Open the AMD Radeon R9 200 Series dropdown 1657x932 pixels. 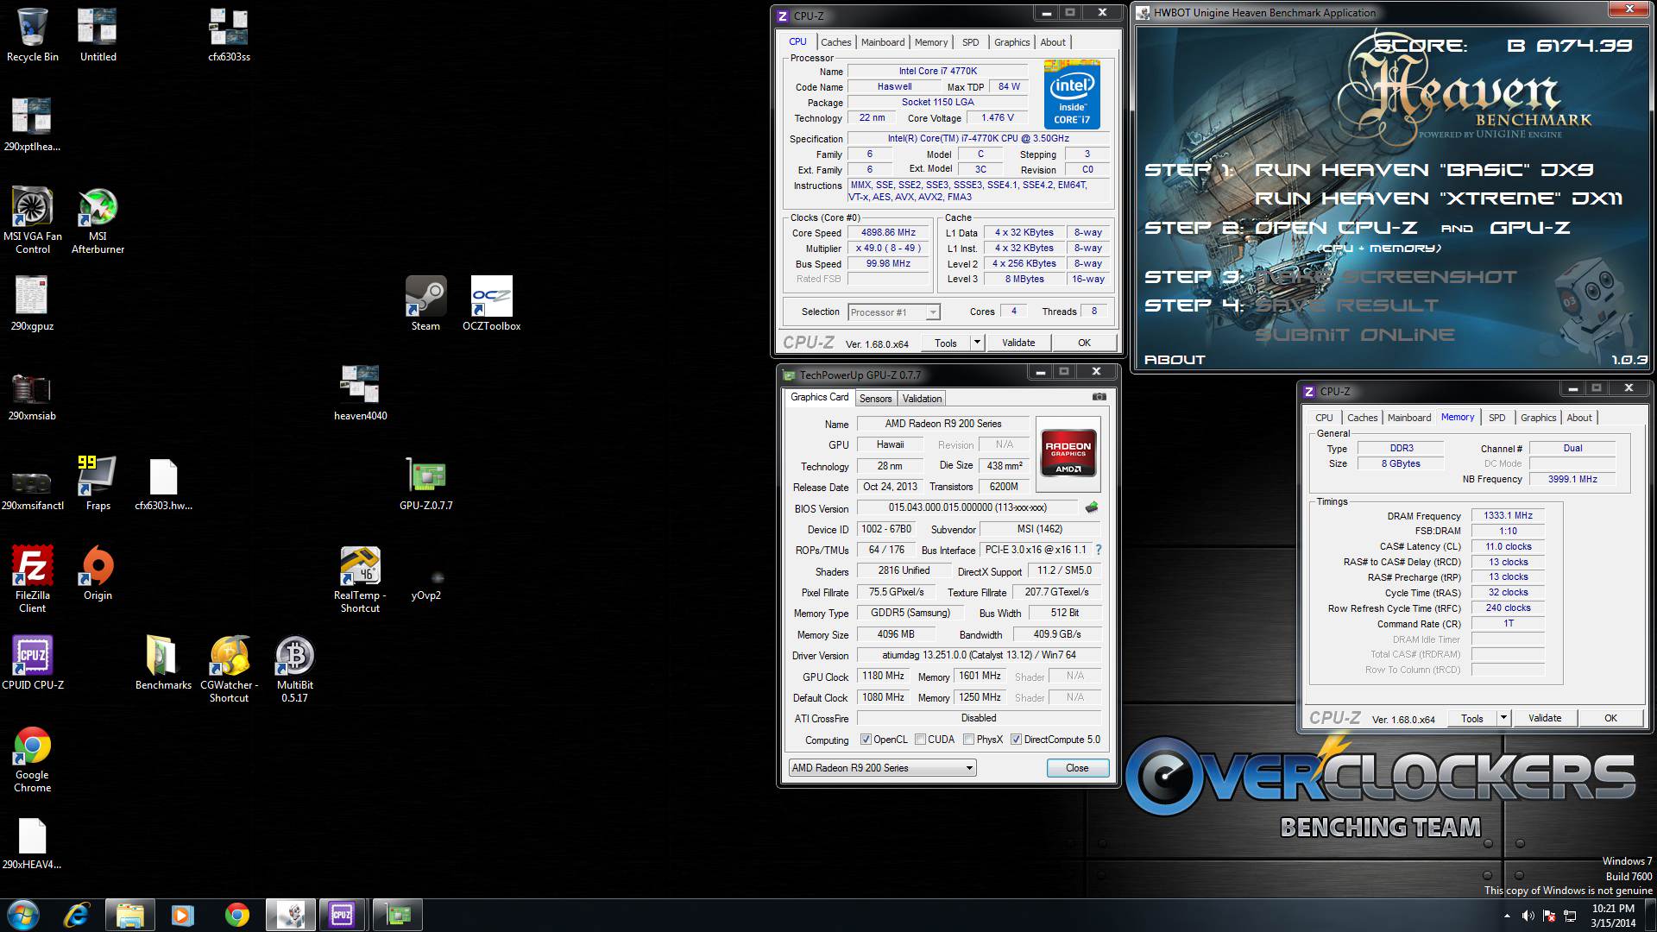click(x=882, y=768)
